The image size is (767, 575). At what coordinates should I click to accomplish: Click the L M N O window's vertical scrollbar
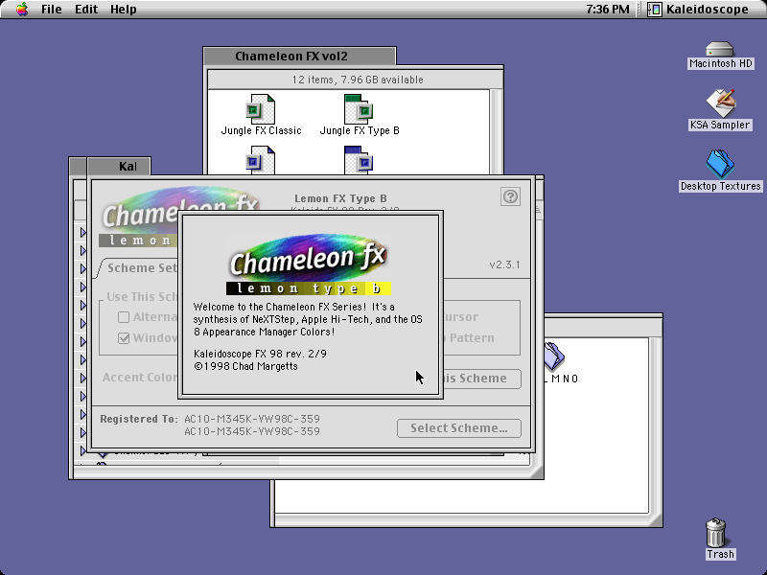[x=655, y=425]
